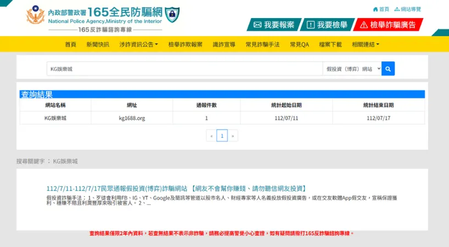Click the 我要報案 button
The height and width of the screenshot is (247, 449).
pos(274,25)
